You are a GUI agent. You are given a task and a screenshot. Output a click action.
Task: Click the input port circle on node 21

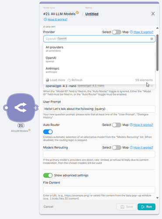(6, 108)
